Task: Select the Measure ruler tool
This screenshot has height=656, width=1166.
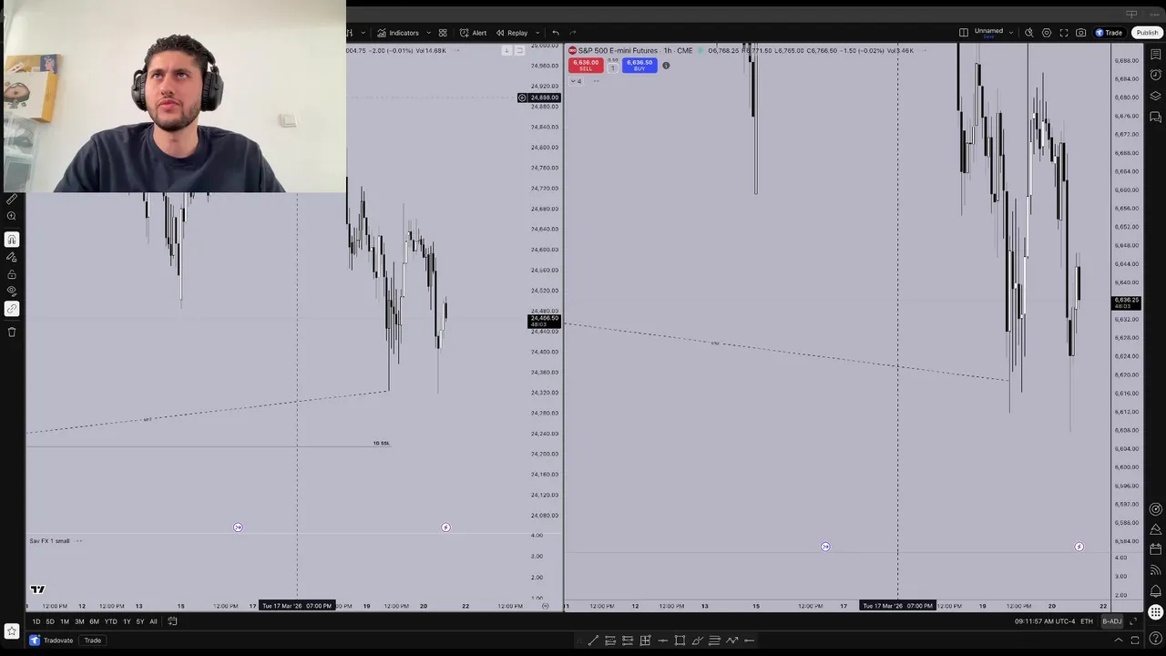Action: 12,199
